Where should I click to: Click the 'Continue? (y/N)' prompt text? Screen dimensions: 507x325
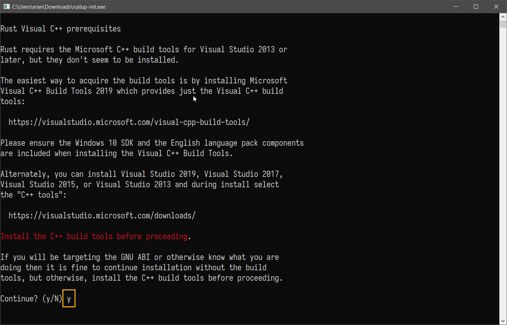click(x=31, y=299)
